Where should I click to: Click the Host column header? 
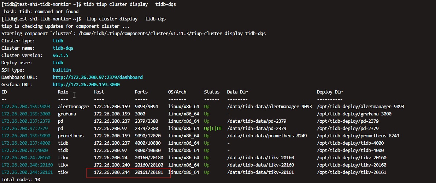(99, 92)
